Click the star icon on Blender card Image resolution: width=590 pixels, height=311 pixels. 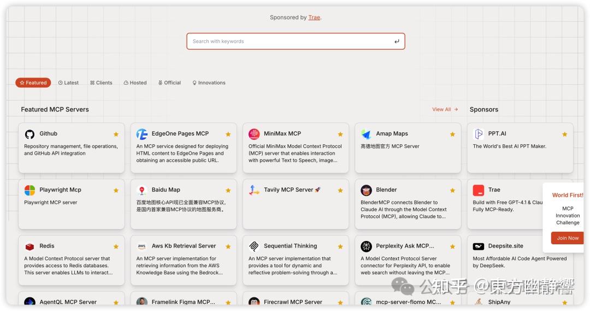452,190
